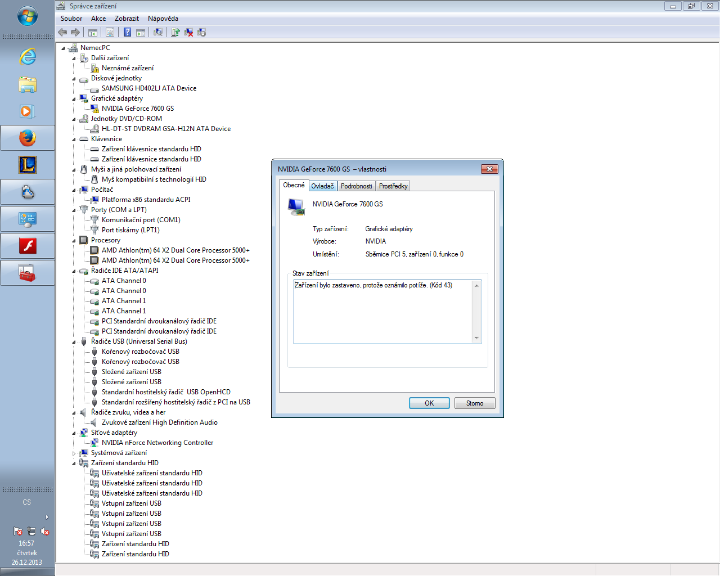The height and width of the screenshot is (576, 720).
Task: Collapse Diskové jednotky category
Action: pos(74,79)
